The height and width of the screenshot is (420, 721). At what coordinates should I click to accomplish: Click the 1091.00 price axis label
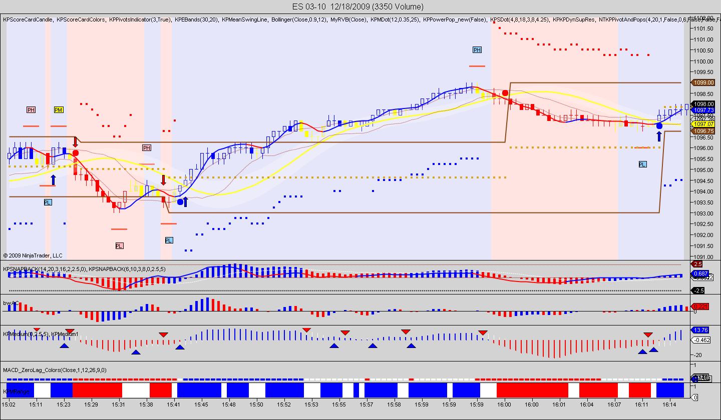point(704,256)
